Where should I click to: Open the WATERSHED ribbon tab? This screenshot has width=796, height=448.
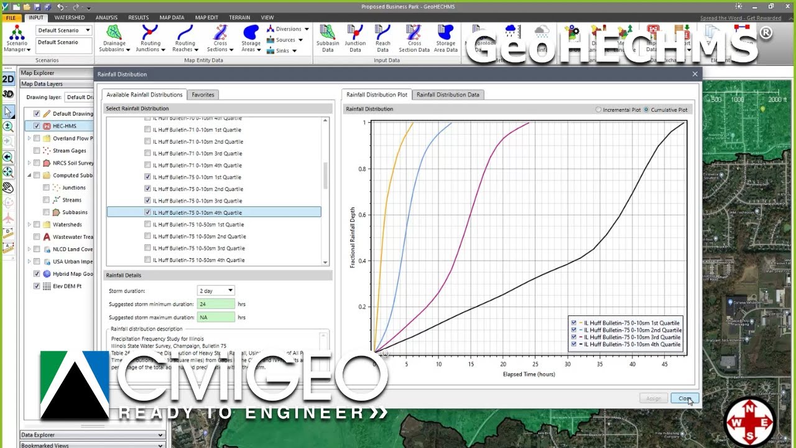pos(70,17)
